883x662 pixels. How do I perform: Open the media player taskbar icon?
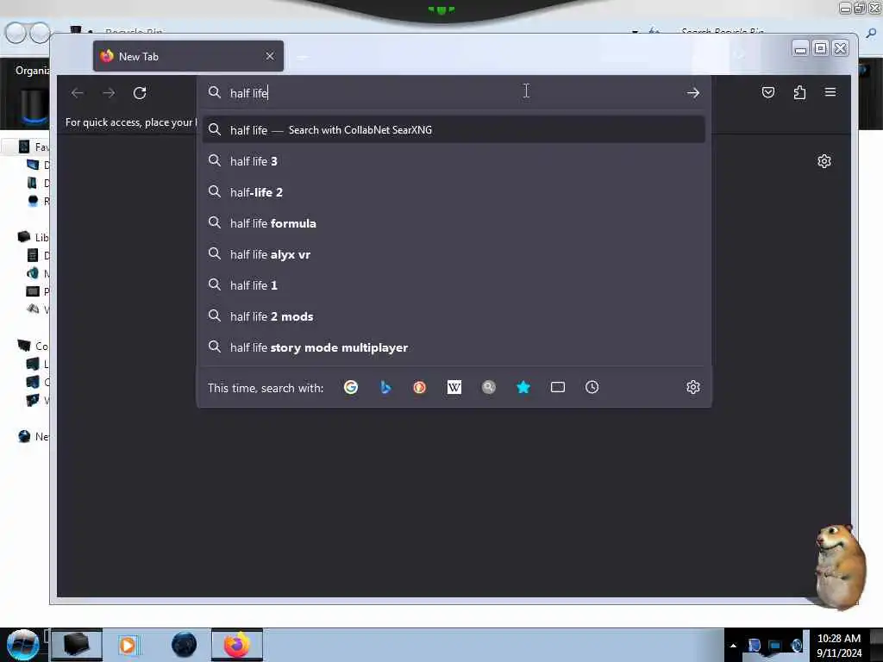click(128, 645)
